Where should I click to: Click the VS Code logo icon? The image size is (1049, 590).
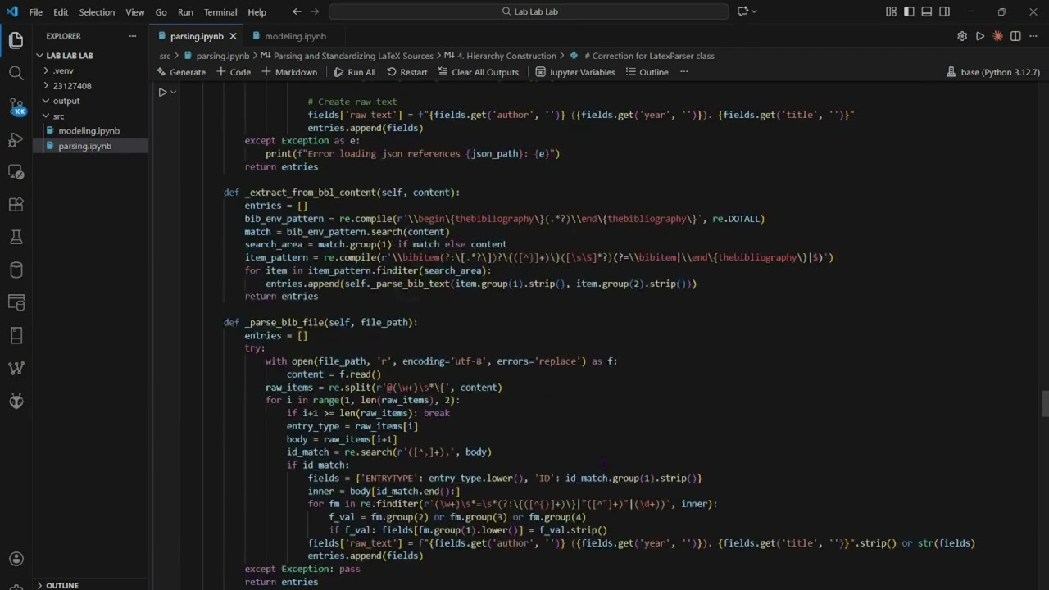click(11, 12)
